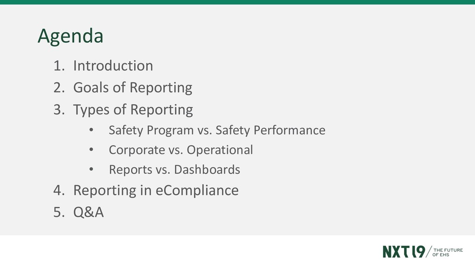Select the Corporate vs. Operational bullet

click(x=181, y=150)
